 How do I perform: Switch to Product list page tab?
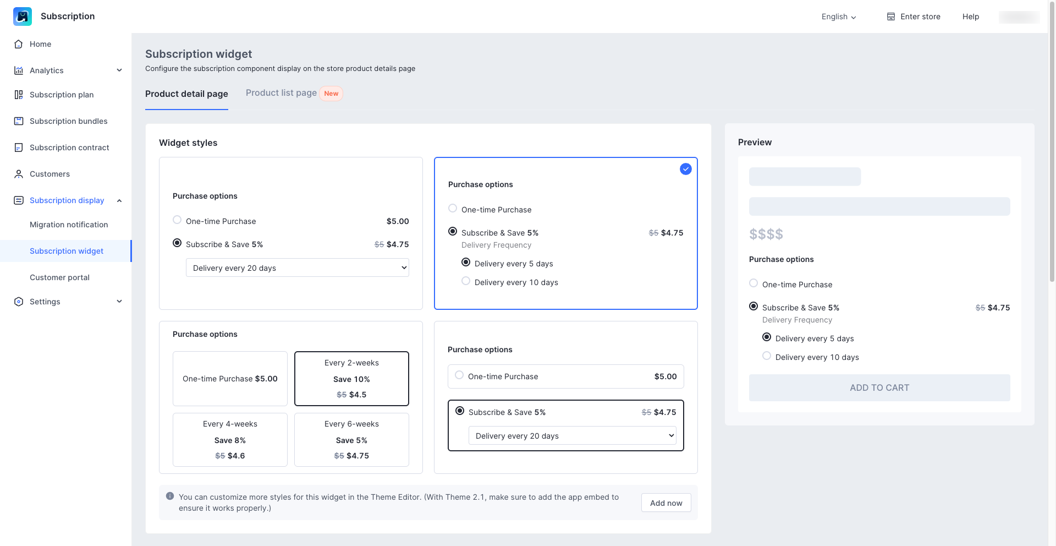[x=281, y=93]
